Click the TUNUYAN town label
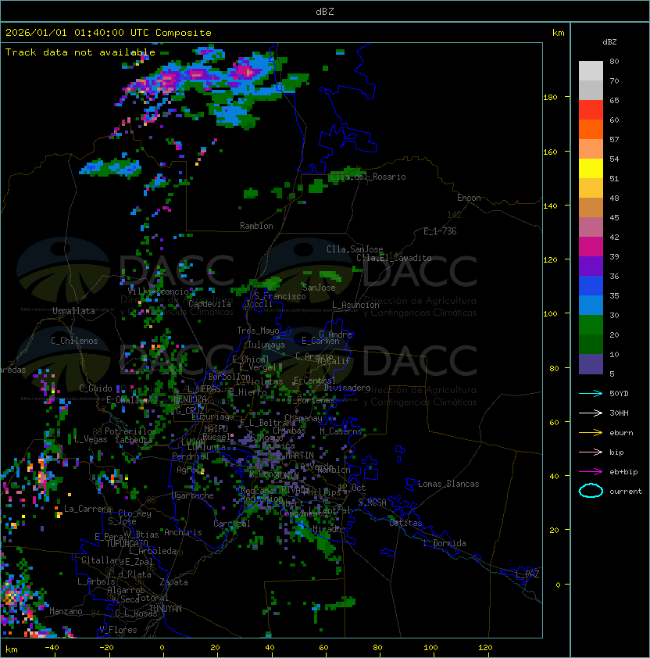Viewport: 650px width, 658px height. pos(165,608)
